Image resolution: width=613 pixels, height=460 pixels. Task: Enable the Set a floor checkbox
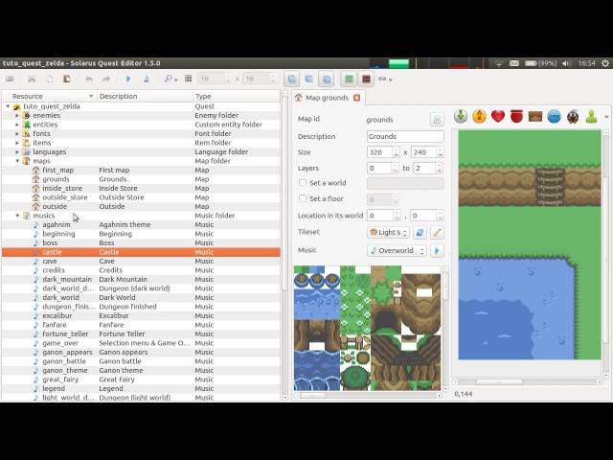[x=303, y=198]
